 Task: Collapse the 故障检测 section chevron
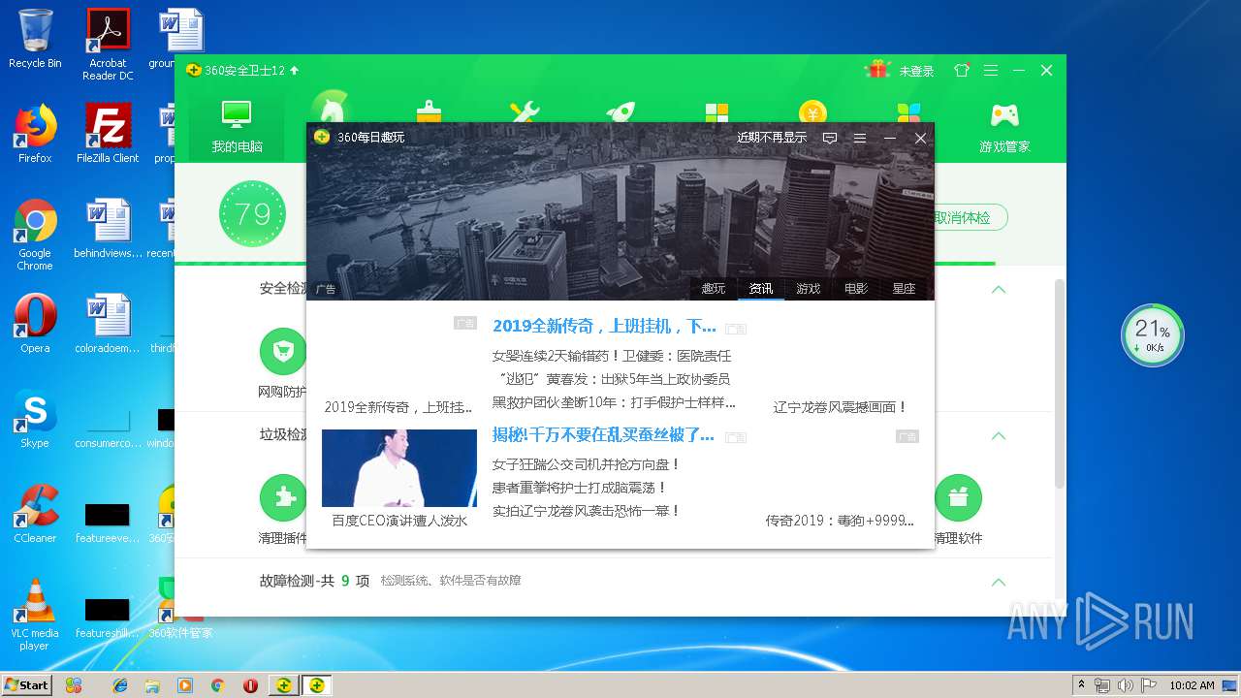click(x=999, y=582)
